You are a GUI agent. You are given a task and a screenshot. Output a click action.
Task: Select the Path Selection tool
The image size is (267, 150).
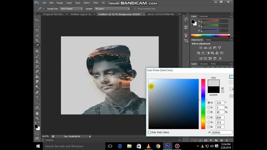(37, 102)
